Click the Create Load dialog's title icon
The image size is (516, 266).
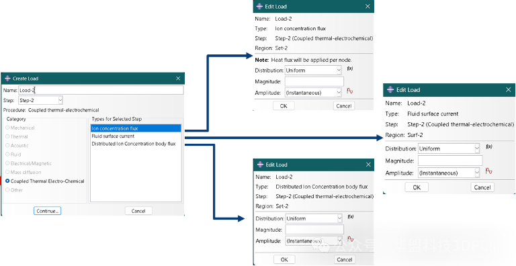click(x=7, y=79)
